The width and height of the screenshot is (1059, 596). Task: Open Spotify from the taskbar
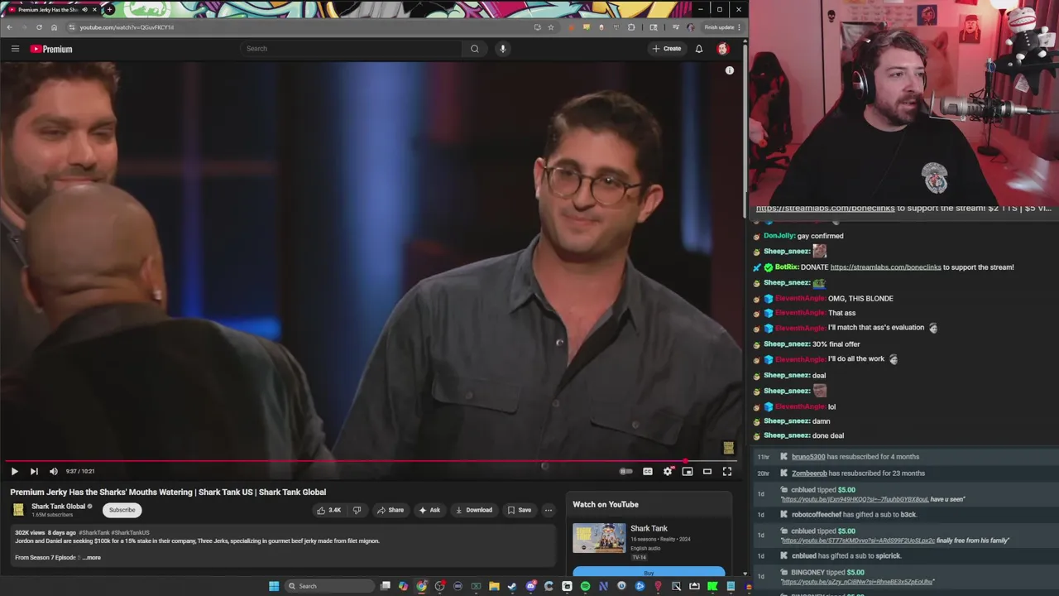(585, 586)
